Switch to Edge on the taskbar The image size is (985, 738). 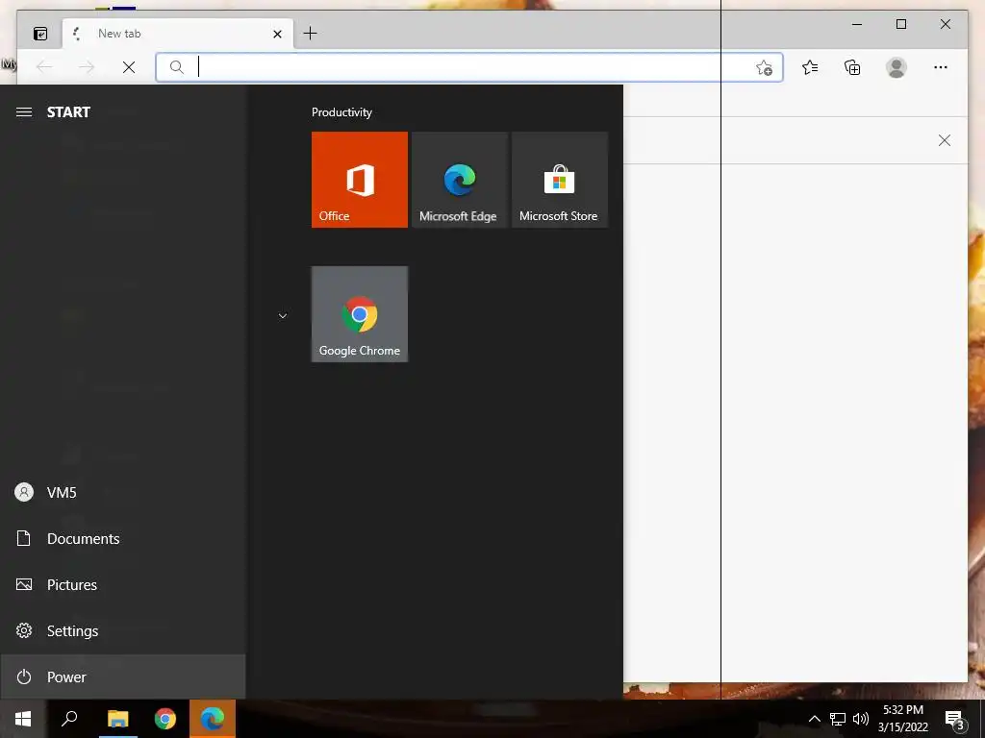coord(213,719)
